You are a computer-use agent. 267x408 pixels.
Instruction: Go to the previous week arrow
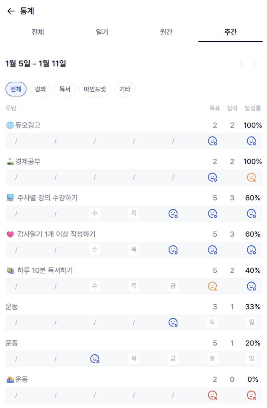coord(241,64)
